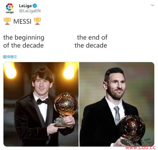158x150 pixels.
Task: Select the MESSI headline text
Action: [22, 22]
